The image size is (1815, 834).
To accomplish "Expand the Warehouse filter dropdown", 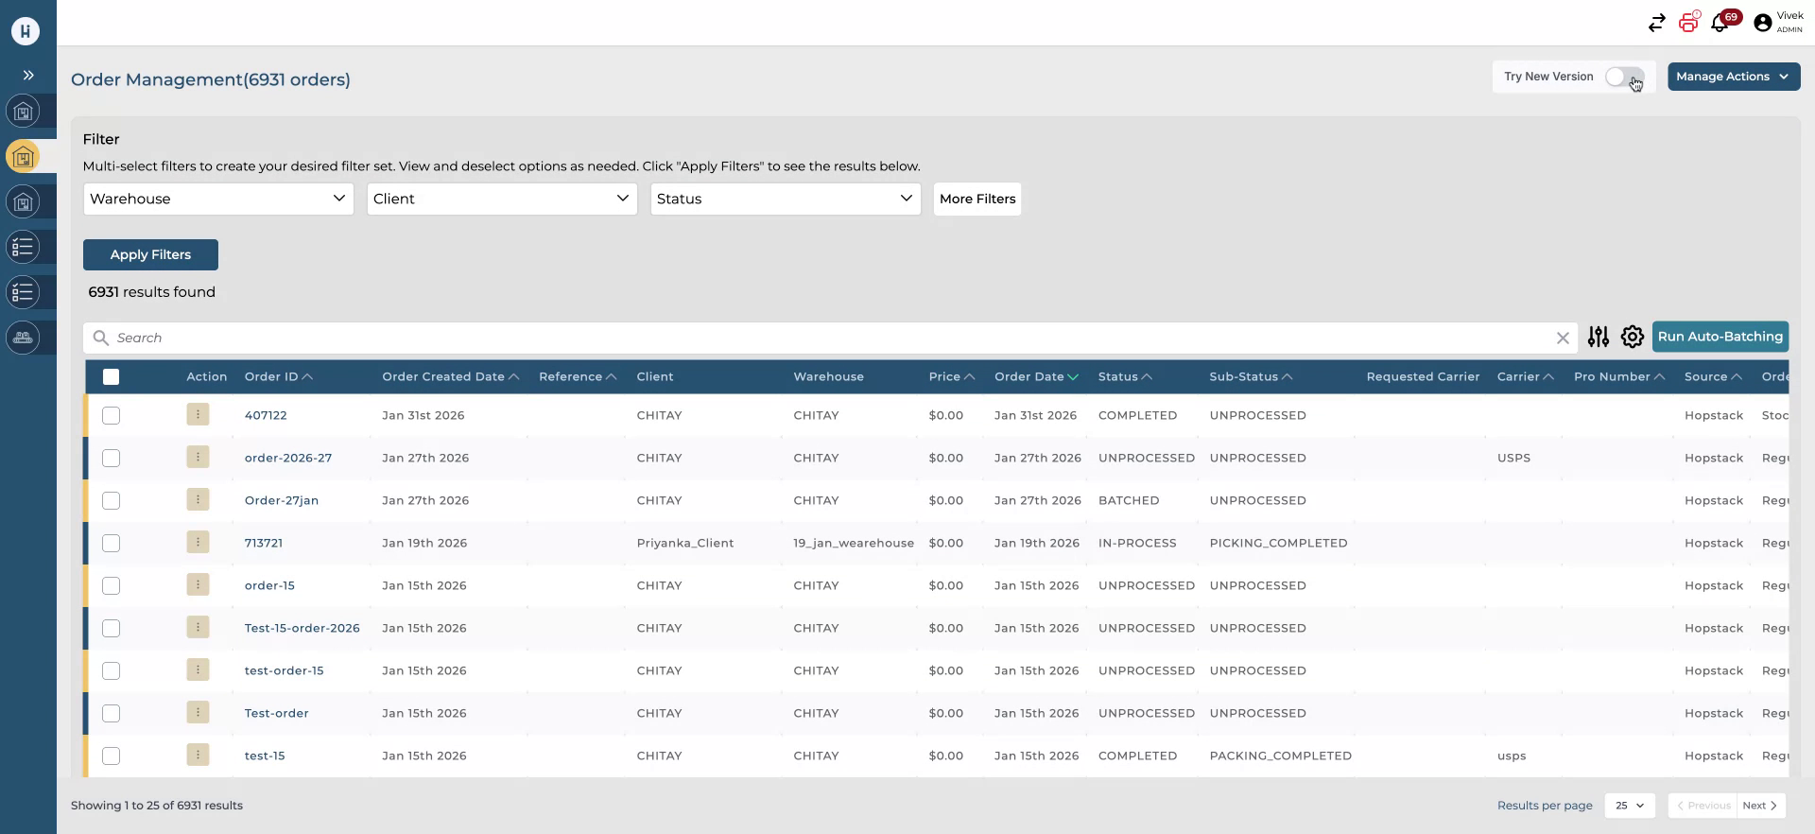I will click(218, 199).
